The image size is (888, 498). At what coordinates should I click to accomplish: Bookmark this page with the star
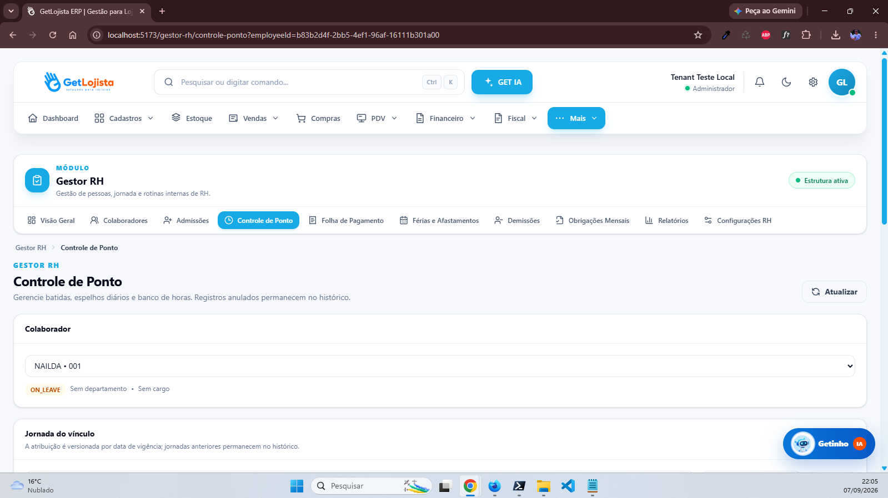pos(698,35)
